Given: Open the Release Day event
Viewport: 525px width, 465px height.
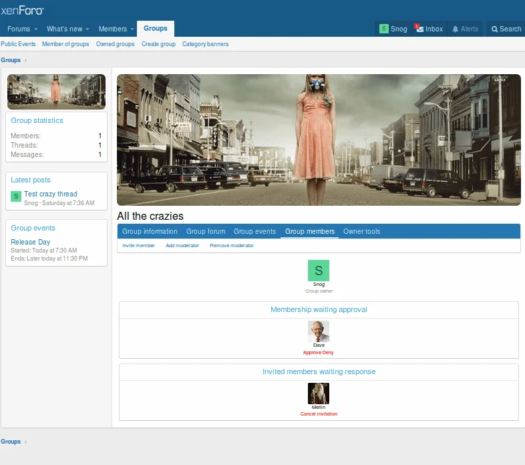Looking at the screenshot, I should [31, 242].
